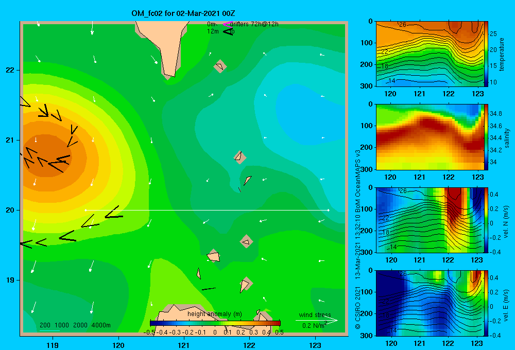Click the '25' temperature scale value

tap(493, 34)
